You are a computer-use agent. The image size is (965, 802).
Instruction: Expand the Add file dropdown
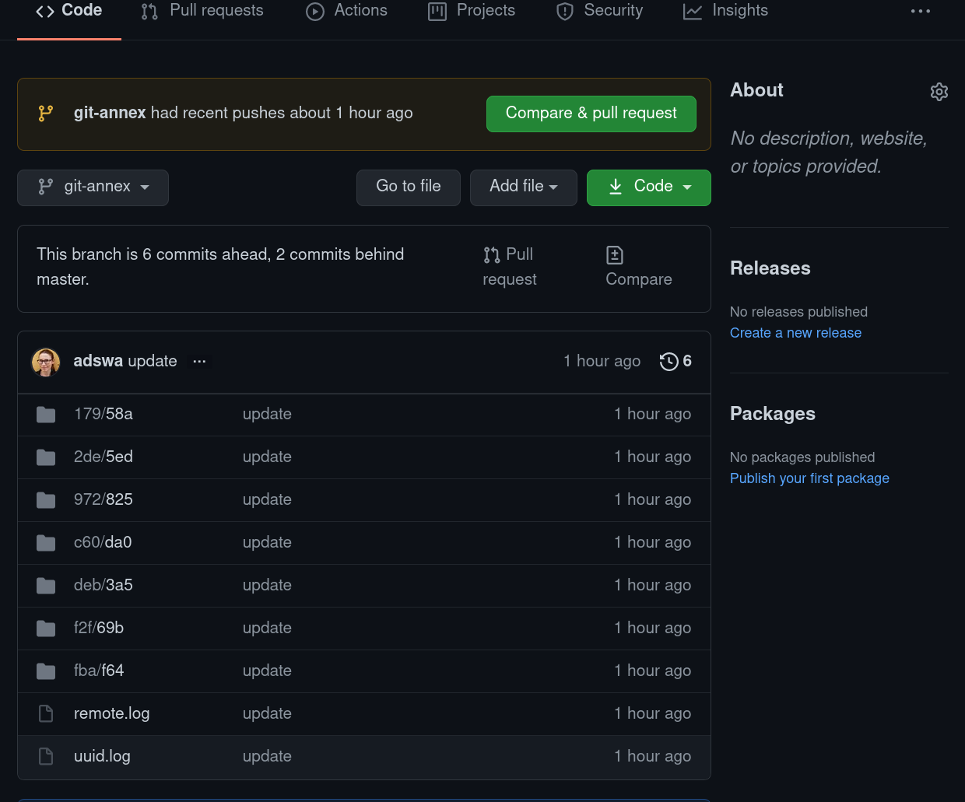coord(523,187)
